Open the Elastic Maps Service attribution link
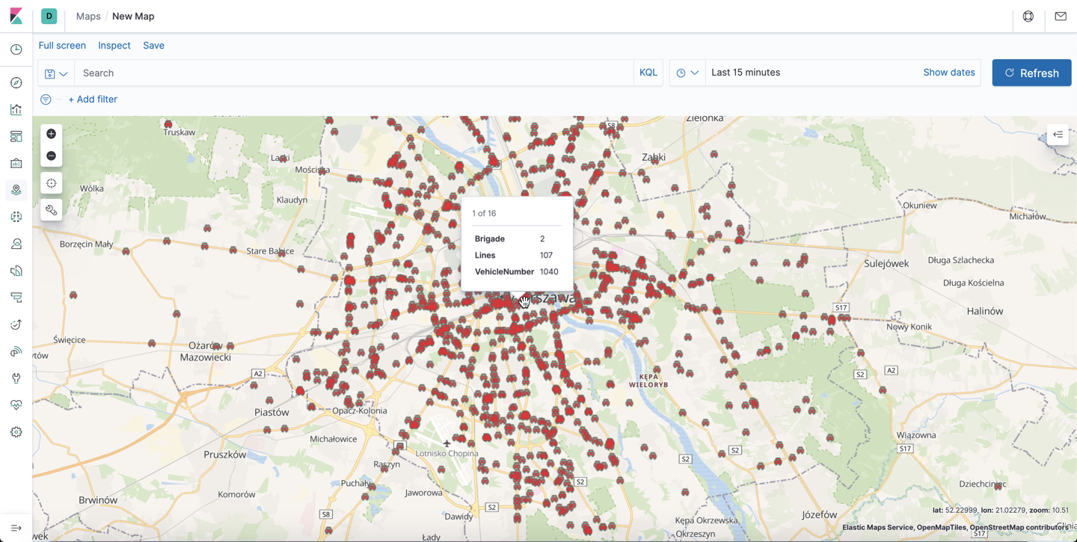Image resolution: width=1077 pixels, height=542 pixels. coord(878,527)
